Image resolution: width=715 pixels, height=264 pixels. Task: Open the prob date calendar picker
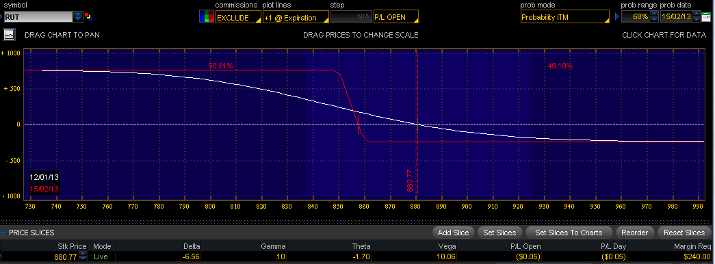(x=707, y=17)
